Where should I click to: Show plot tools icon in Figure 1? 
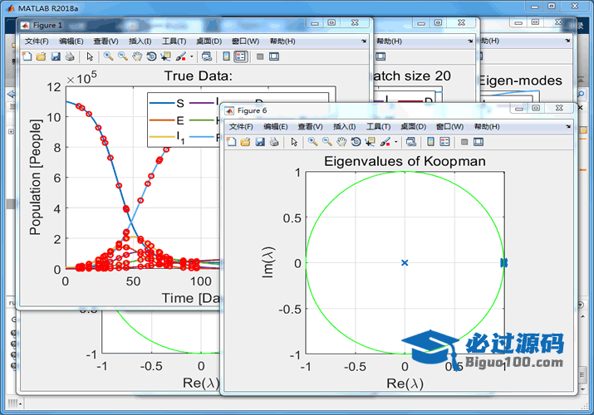tap(274, 56)
